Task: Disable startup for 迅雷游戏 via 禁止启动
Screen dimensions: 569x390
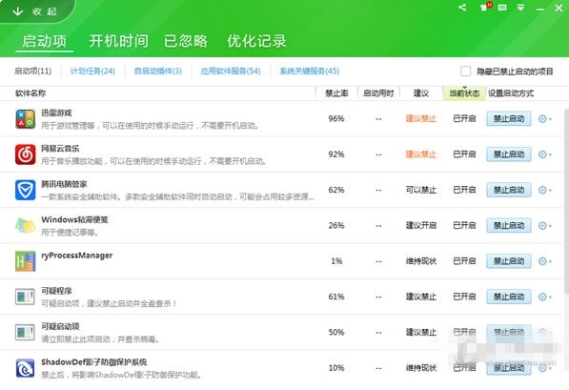Action: [x=509, y=119]
